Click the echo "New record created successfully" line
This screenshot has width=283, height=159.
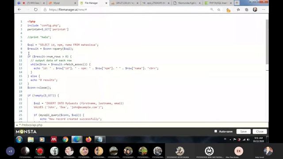(x=71, y=119)
